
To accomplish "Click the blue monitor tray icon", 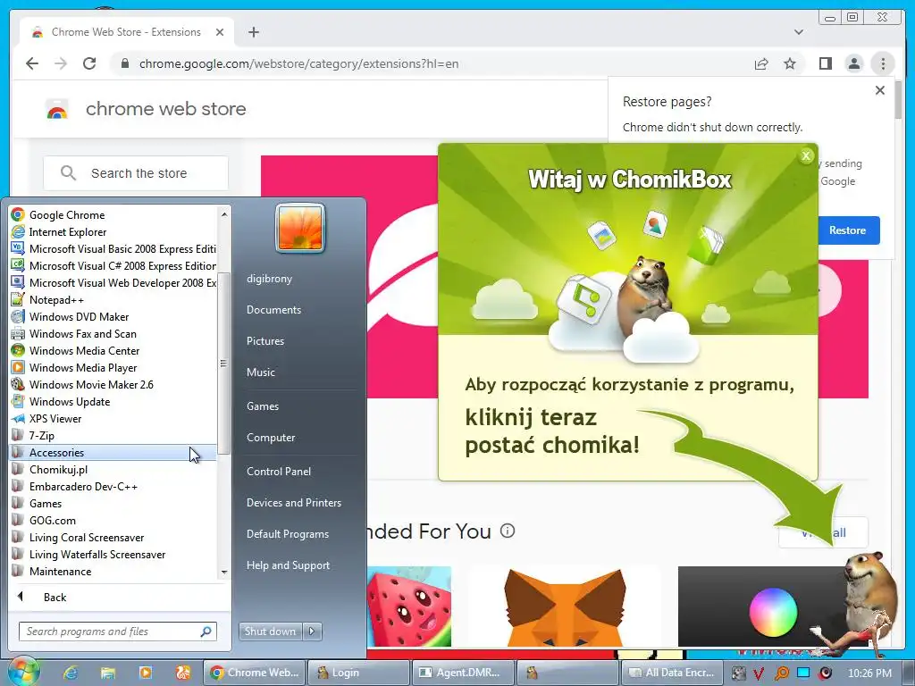I will (803, 673).
